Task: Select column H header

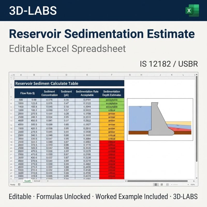Action: point(141,75)
